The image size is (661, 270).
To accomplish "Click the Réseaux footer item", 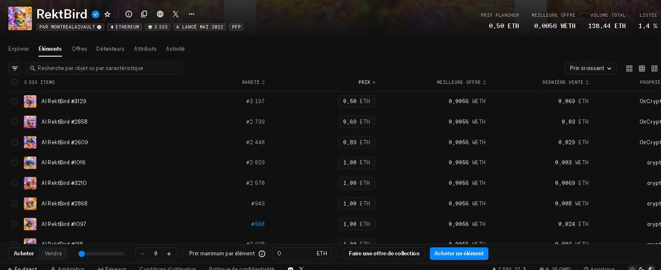I will 112,268.
